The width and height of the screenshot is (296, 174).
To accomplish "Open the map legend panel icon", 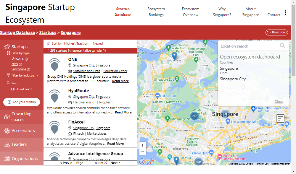I will pos(280,118).
